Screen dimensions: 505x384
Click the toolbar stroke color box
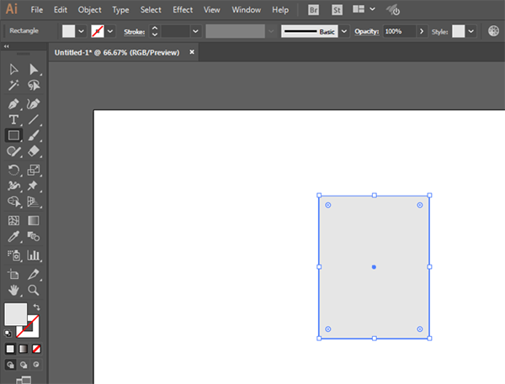click(32, 330)
